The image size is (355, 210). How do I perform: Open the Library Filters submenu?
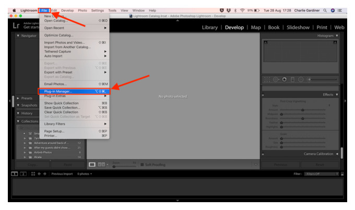[74, 124]
